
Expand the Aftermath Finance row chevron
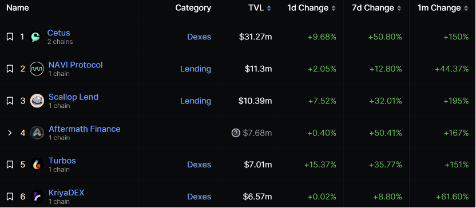pos(10,133)
